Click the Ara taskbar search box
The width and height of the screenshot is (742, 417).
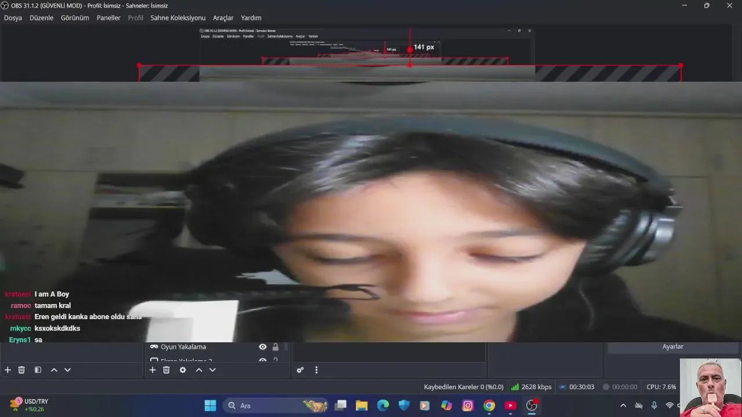[x=276, y=405]
